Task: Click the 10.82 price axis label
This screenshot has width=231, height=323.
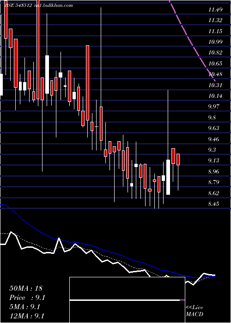Action: pos(215,53)
